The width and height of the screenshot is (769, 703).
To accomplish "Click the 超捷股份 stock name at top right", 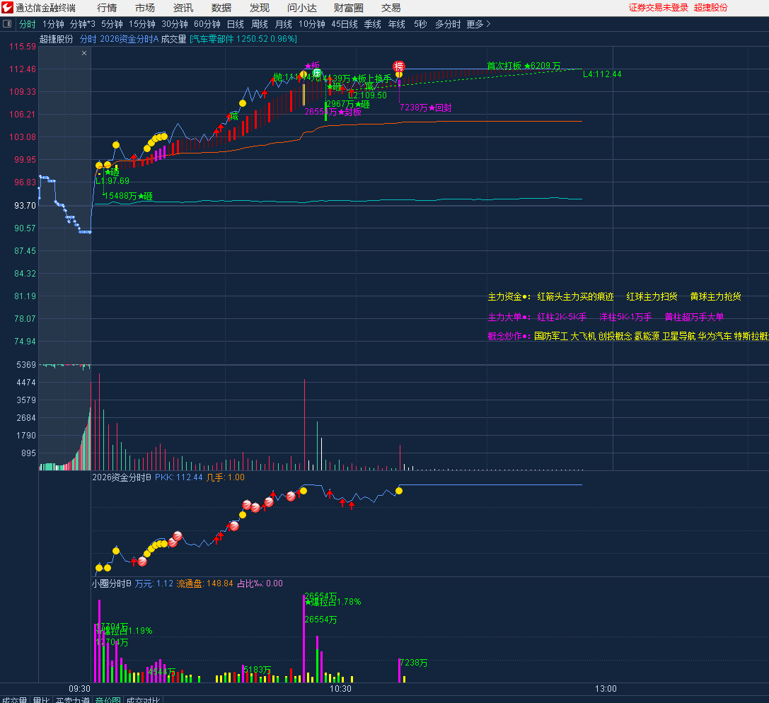I will (x=710, y=8).
